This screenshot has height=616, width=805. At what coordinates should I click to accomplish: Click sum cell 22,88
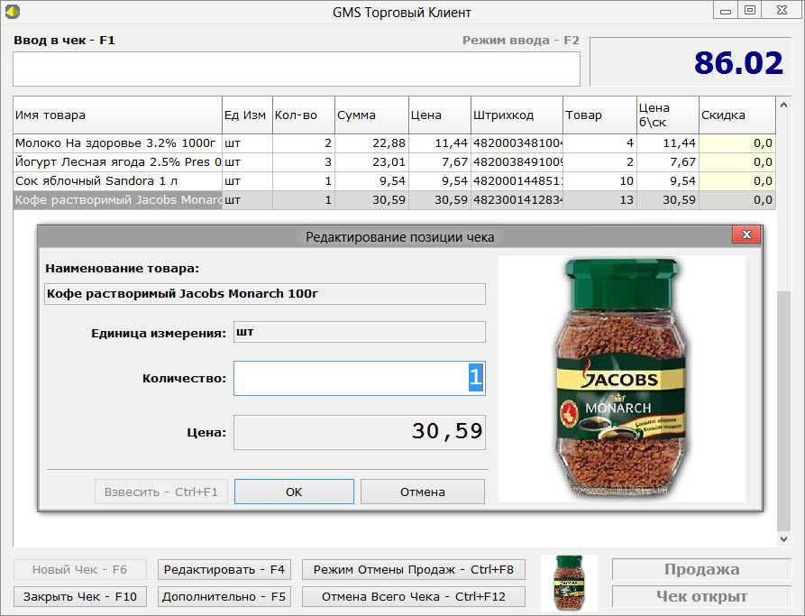coord(371,143)
